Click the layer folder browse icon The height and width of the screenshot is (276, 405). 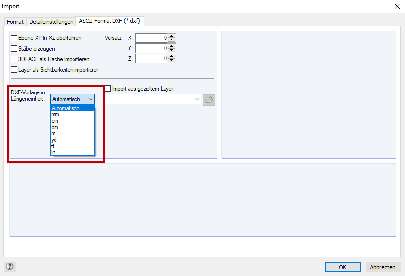209,100
